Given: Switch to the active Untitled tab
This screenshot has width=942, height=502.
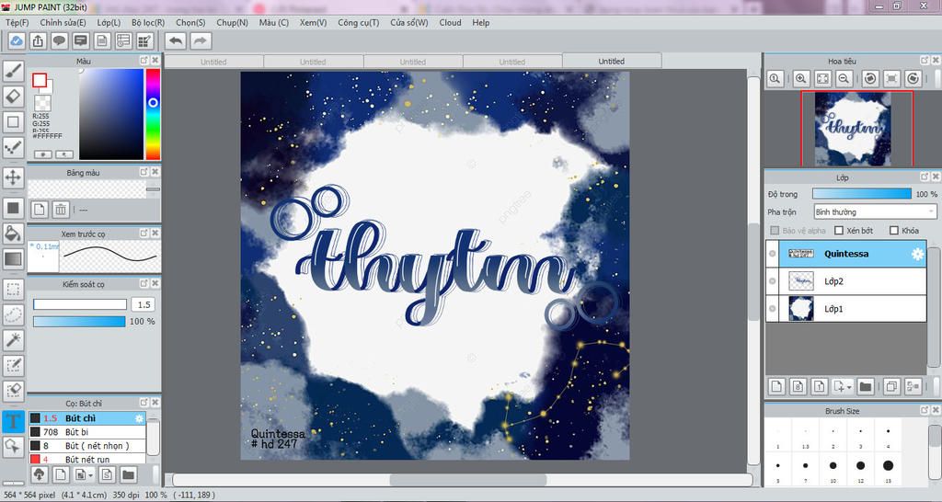Looking at the screenshot, I should 612,62.
